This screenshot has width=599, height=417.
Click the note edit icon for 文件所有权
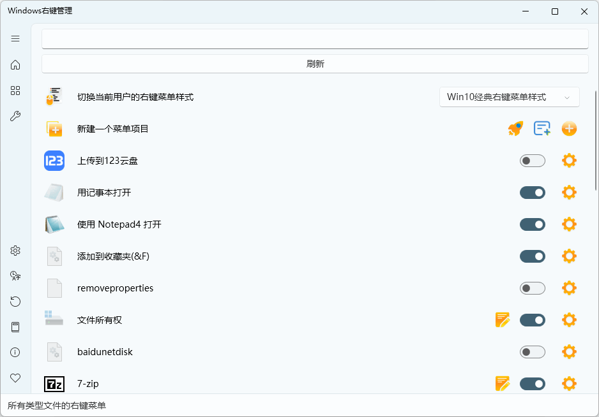coord(503,319)
